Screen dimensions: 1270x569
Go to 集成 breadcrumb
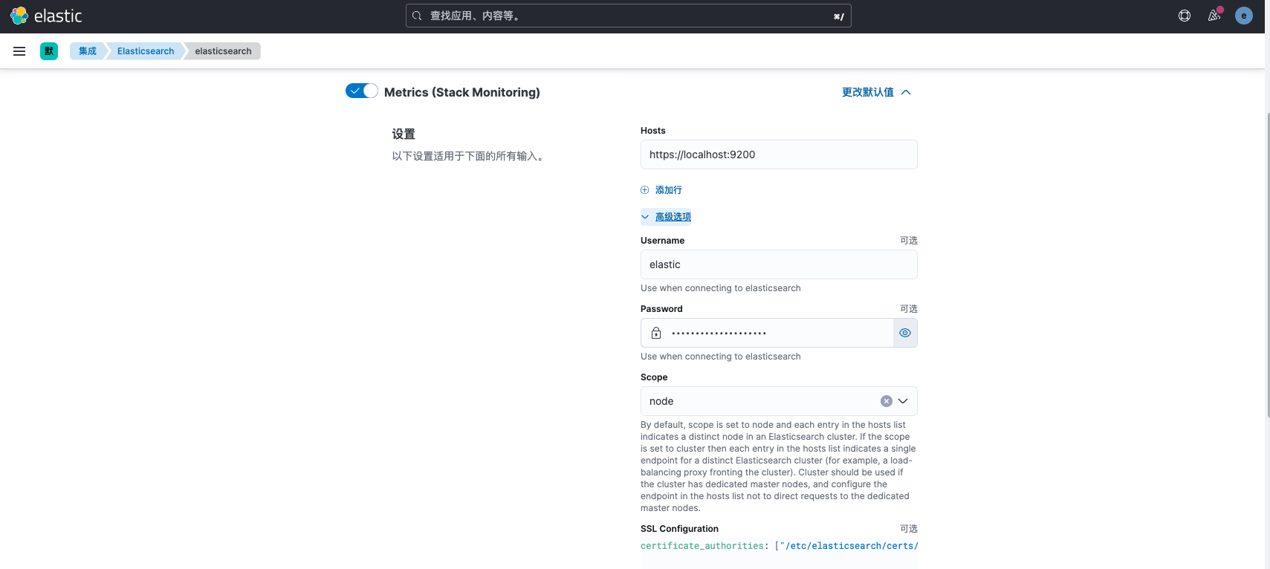[x=88, y=51]
